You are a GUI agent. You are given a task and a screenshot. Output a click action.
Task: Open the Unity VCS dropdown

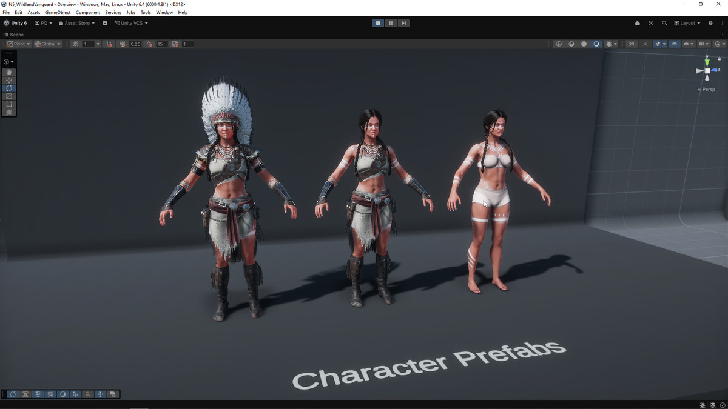pos(132,23)
